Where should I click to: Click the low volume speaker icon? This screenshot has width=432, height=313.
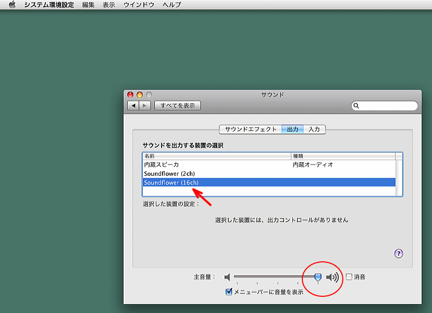pyautogui.click(x=227, y=277)
